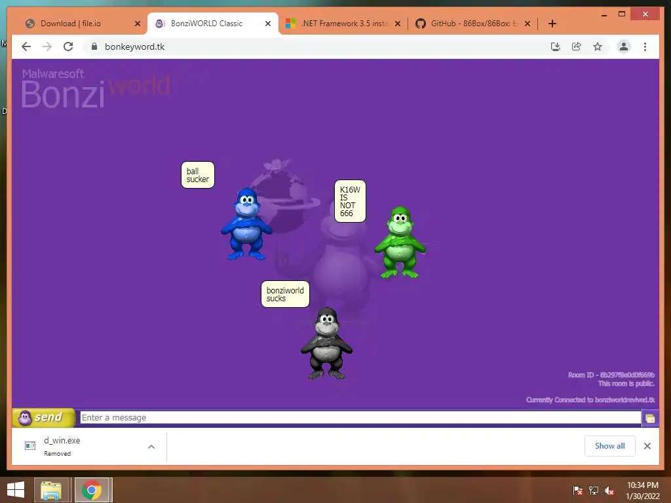Viewport: 671px width, 503px height.
Task: Close the downloads bar
Action: [x=647, y=446]
